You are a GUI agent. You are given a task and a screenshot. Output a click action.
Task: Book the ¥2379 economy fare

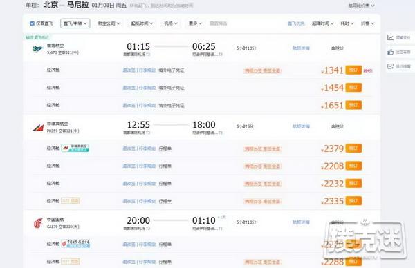click(x=353, y=149)
